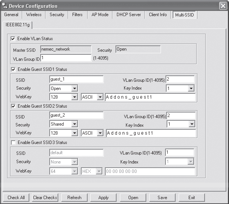
Task: Click the guest_1 SSID field
Action: tap(76, 79)
